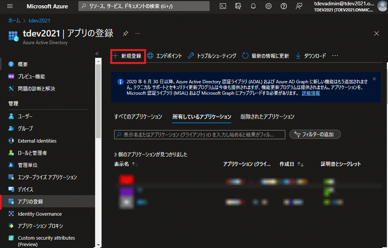The height and width of the screenshot is (248, 388).
Task: Open the first app with red icon
Action: click(126, 180)
